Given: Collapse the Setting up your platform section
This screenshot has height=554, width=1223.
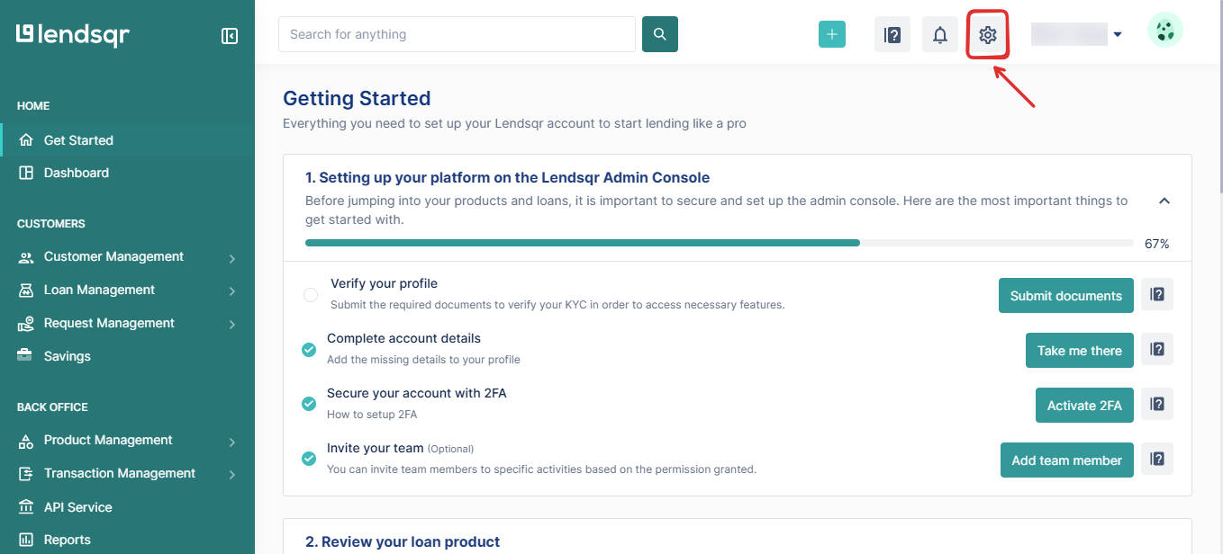Looking at the screenshot, I should point(1164,201).
